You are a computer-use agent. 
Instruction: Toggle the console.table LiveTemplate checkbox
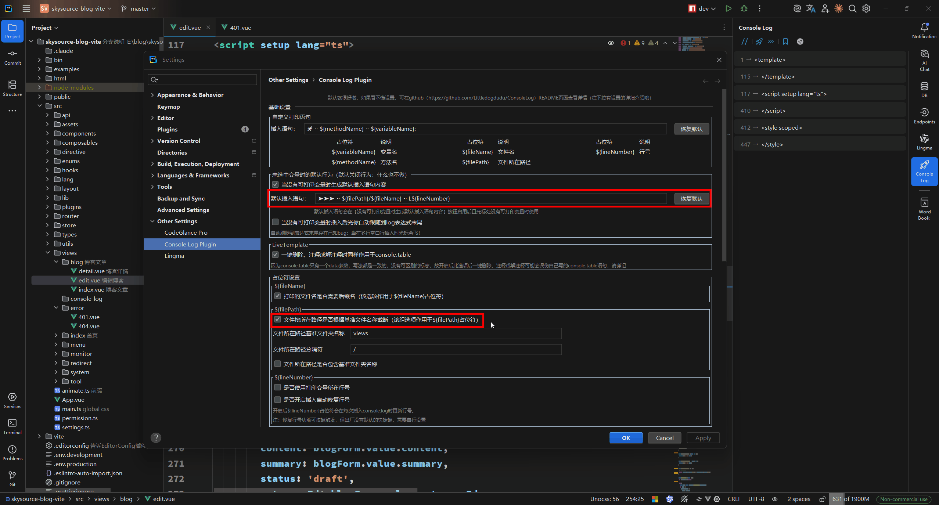tap(275, 255)
